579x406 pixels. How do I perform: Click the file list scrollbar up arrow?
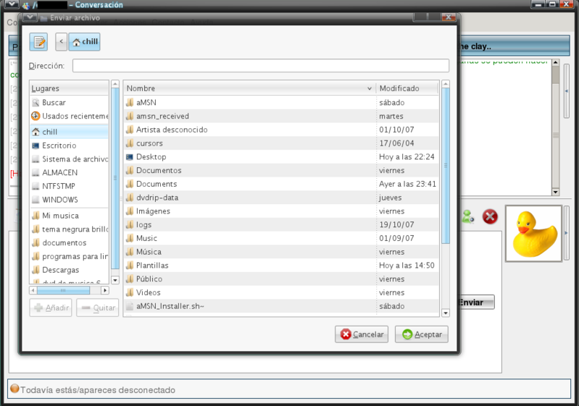point(446,85)
